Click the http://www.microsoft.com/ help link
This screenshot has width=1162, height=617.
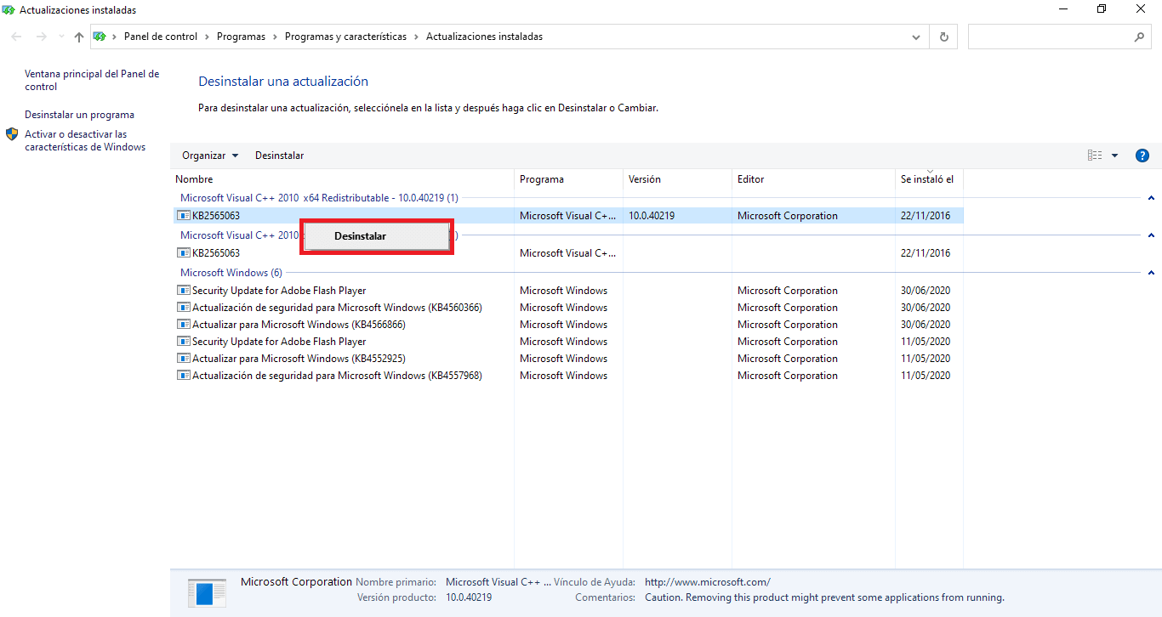(x=708, y=582)
